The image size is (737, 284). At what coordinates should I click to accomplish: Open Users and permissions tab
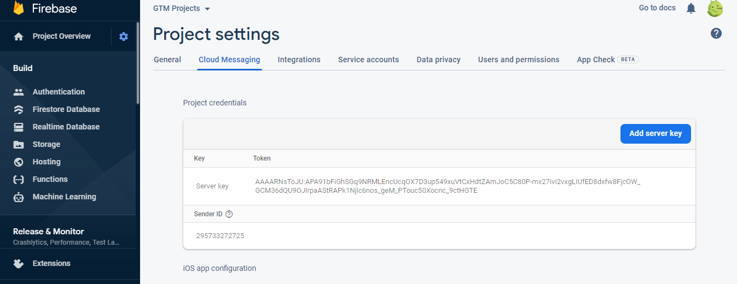[x=519, y=60]
